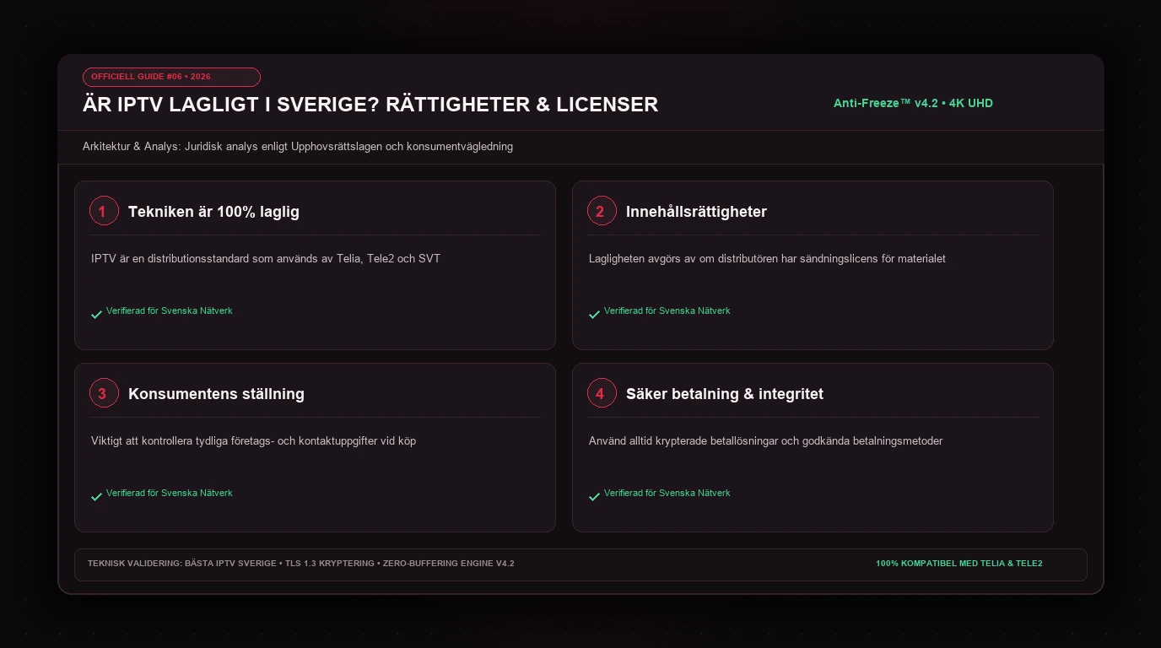Click the Arkitektur & Analys subtitle line
Image resolution: width=1161 pixels, height=648 pixels.
pos(298,147)
